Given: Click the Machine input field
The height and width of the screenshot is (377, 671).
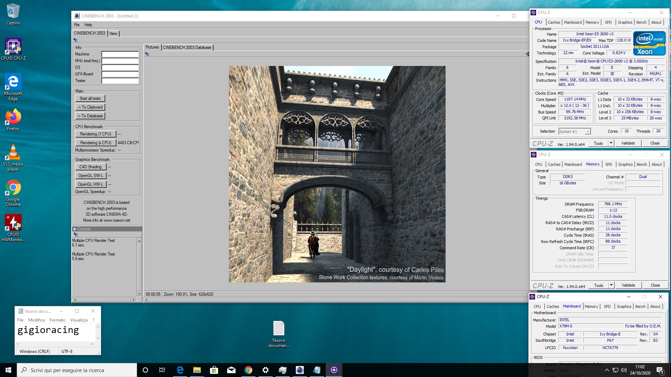Looking at the screenshot, I should pyautogui.click(x=120, y=54).
